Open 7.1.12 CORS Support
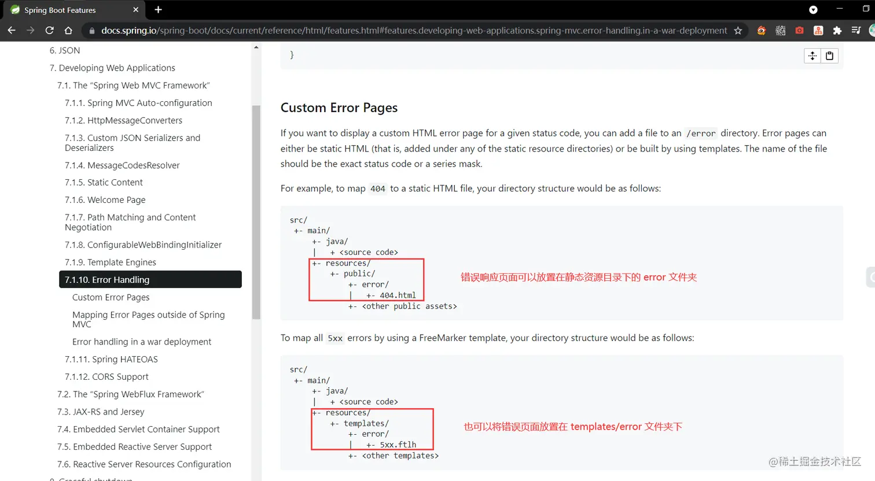The image size is (875, 481). [x=106, y=376]
